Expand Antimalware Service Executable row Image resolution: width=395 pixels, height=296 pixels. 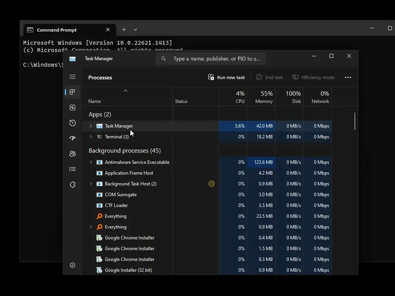(x=91, y=162)
